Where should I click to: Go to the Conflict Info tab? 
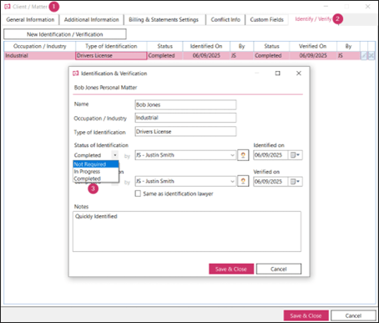point(225,20)
